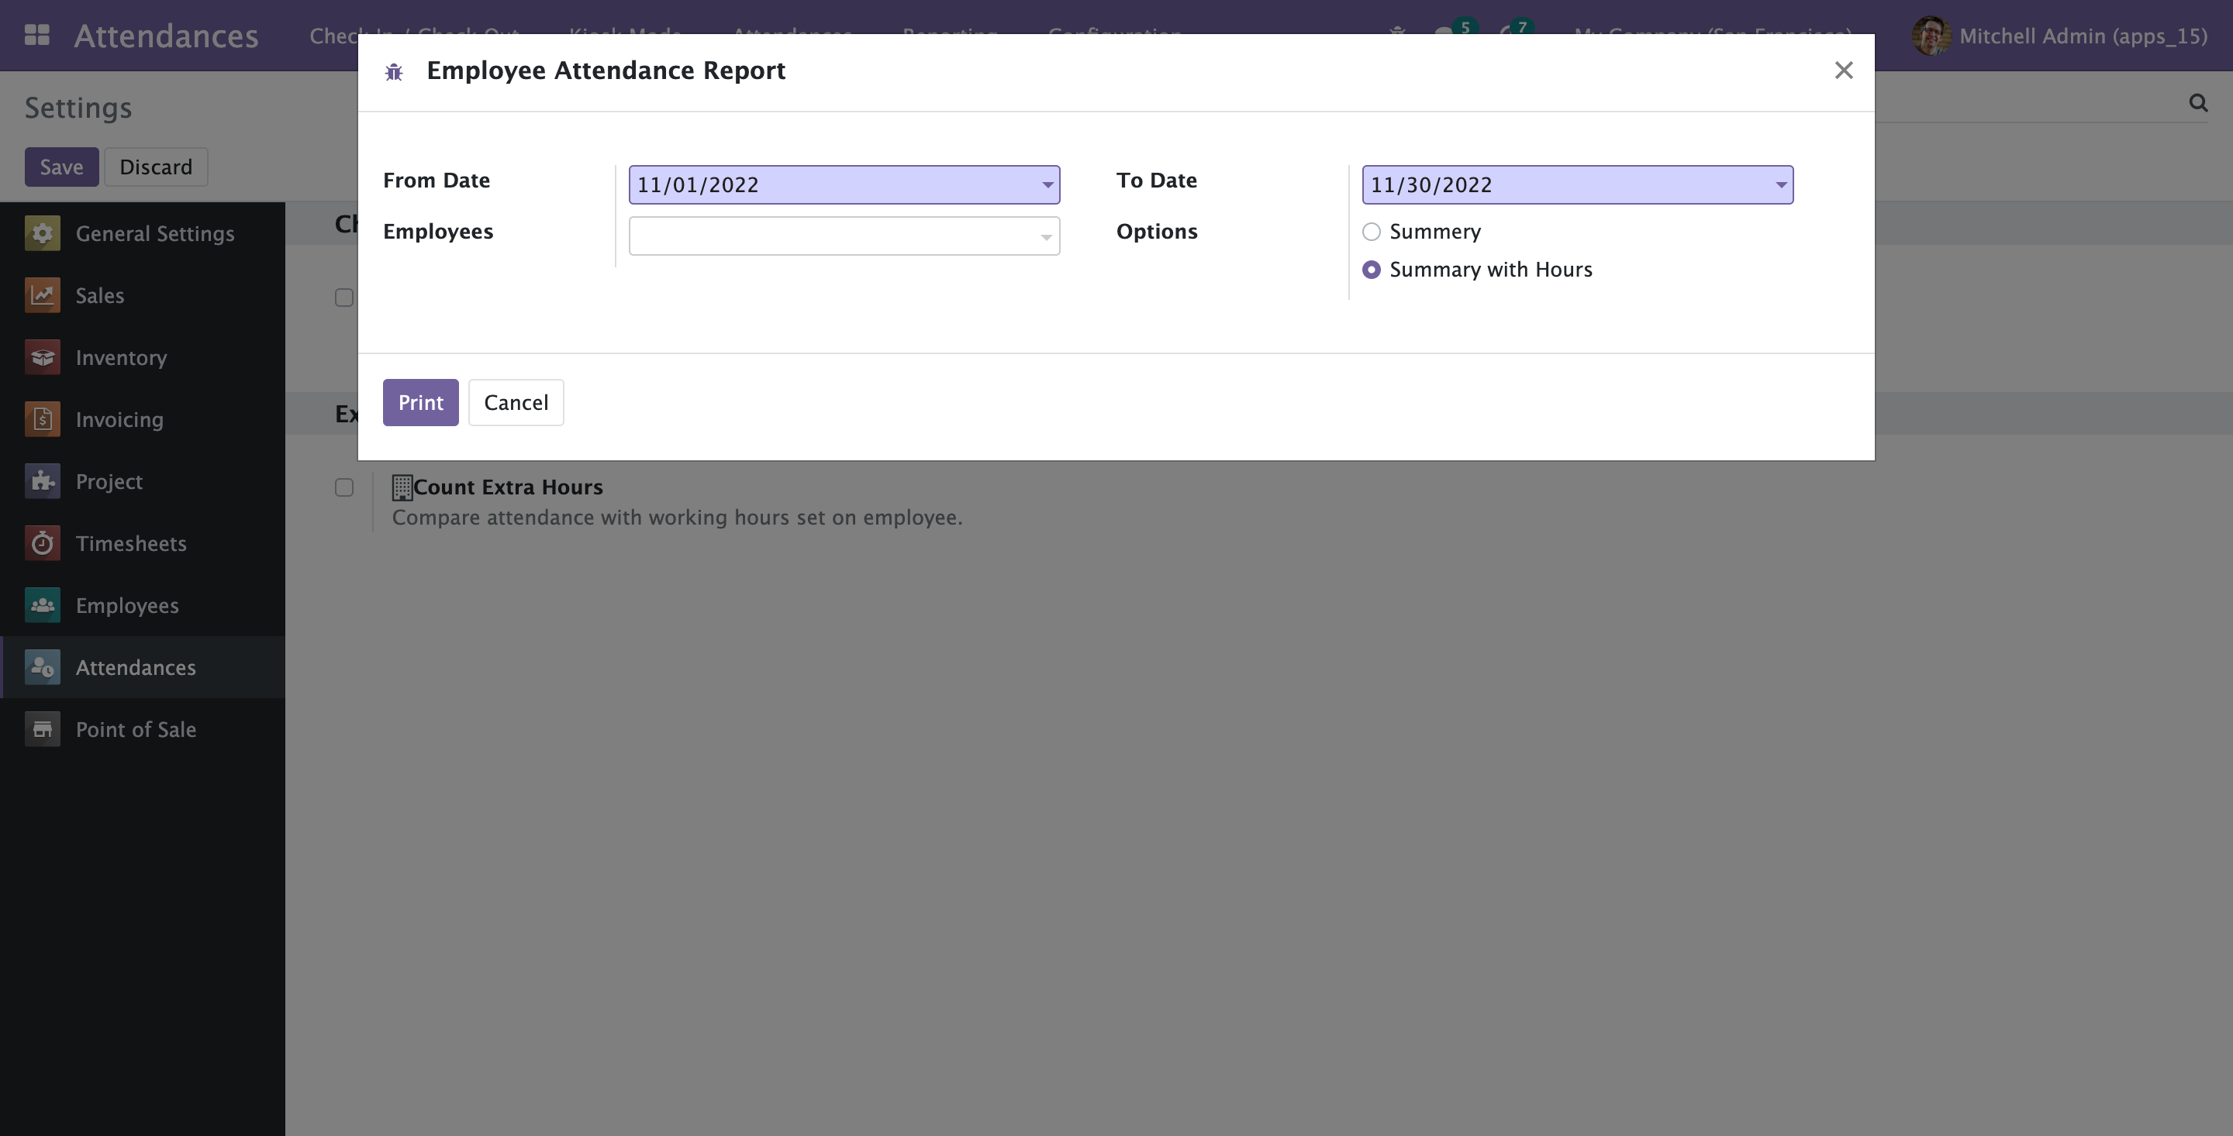The width and height of the screenshot is (2233, 1136).
Task: Select the Summery radio option
Action: pyautogui.click(x=1372, y=232)
